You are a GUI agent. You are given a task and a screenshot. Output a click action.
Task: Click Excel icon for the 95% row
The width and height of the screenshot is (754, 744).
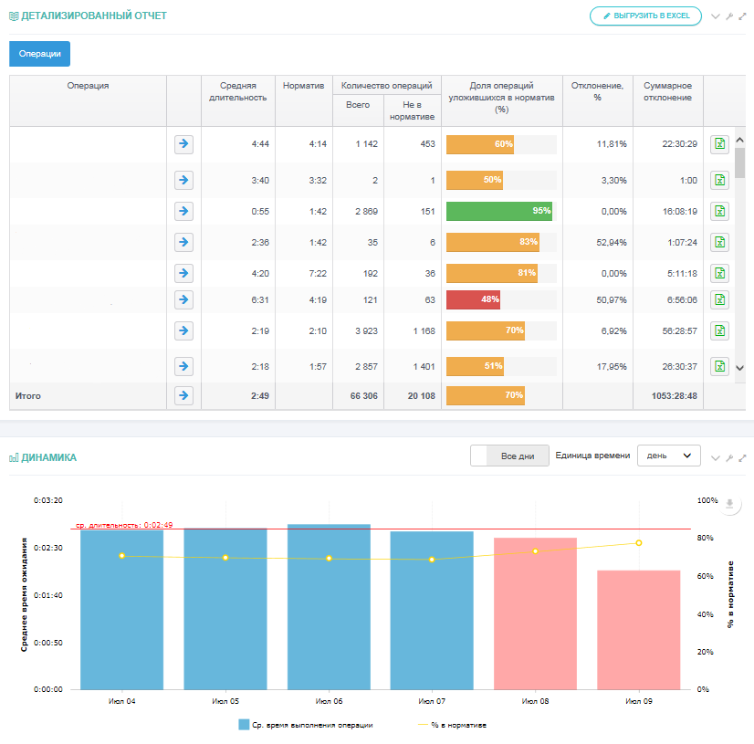pos(719,211)
